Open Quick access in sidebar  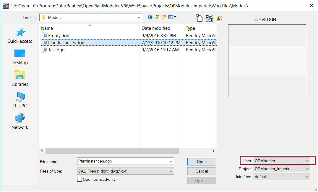(x=20, y=36)
